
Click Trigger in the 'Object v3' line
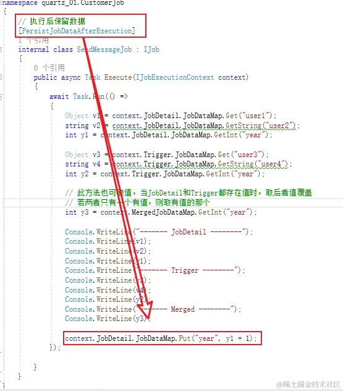pyautogui.click(x=157, y=155)
